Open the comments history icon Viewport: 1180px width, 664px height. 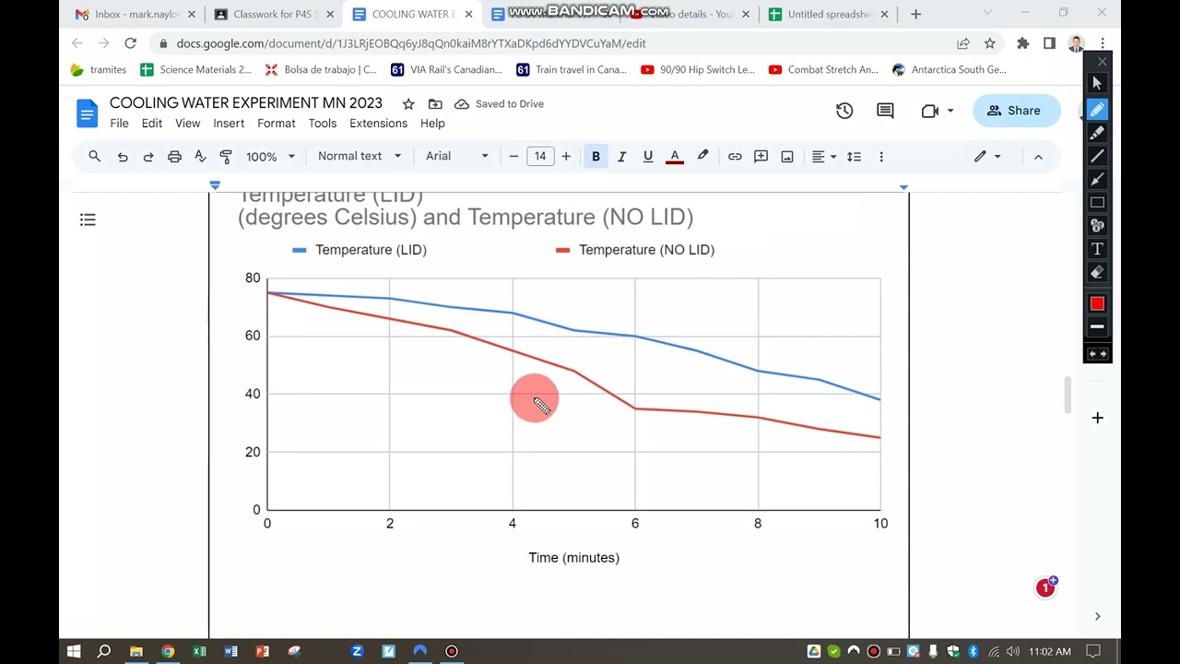point(885,111)
